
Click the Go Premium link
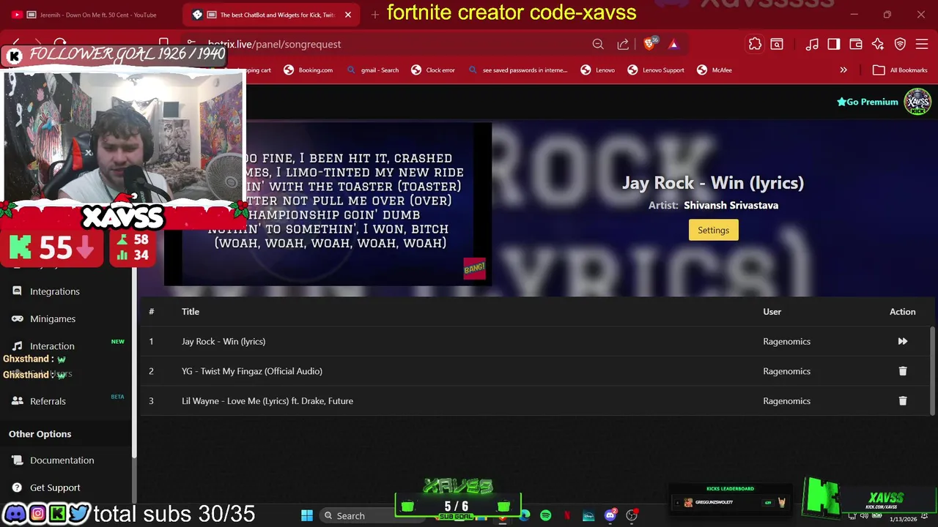(x=868, y=102)
